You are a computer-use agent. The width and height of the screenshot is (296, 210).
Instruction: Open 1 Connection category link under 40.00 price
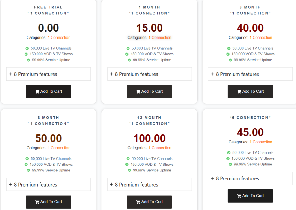[261, 38]
